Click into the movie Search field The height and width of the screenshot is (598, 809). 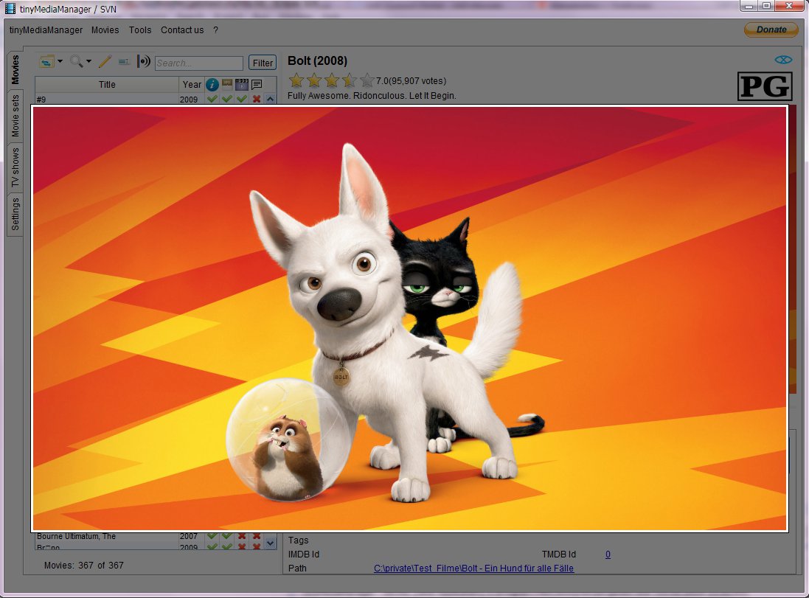pyautogui.click(x=198, y=63)
